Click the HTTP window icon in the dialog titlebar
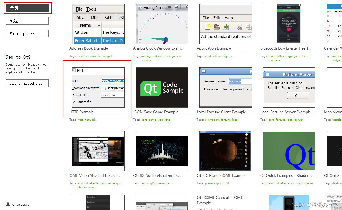The width and height of the screenshot is (342, 210). (74, 70)
